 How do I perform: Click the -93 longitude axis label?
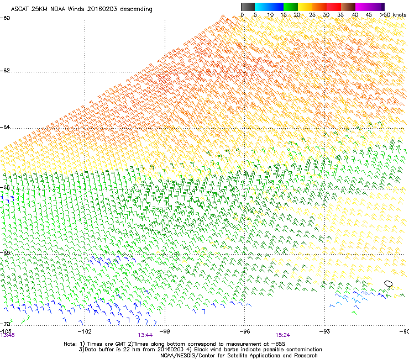325,331
